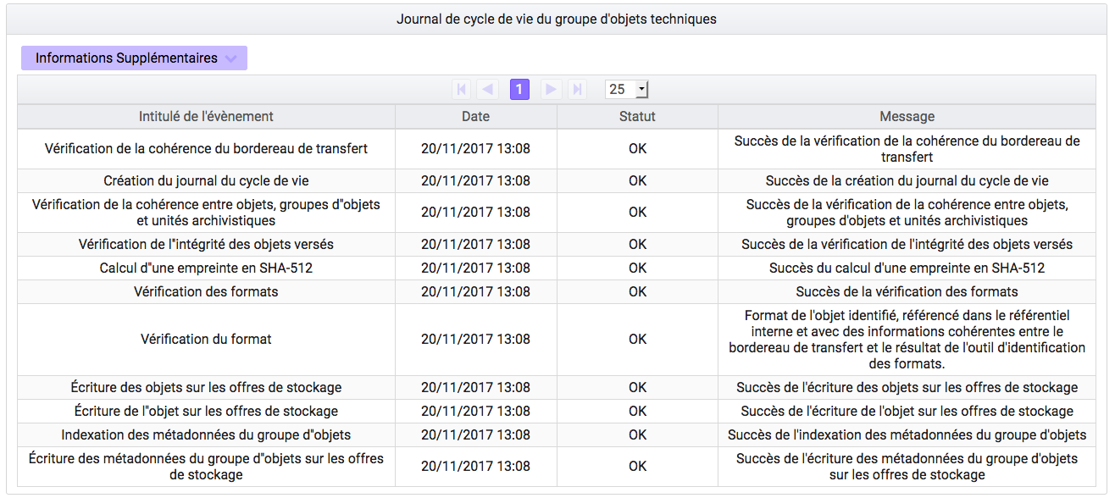Viewport: 1115px width, 498px height.
Task: Click the Message column header
Action: click(x=907, y=116)
